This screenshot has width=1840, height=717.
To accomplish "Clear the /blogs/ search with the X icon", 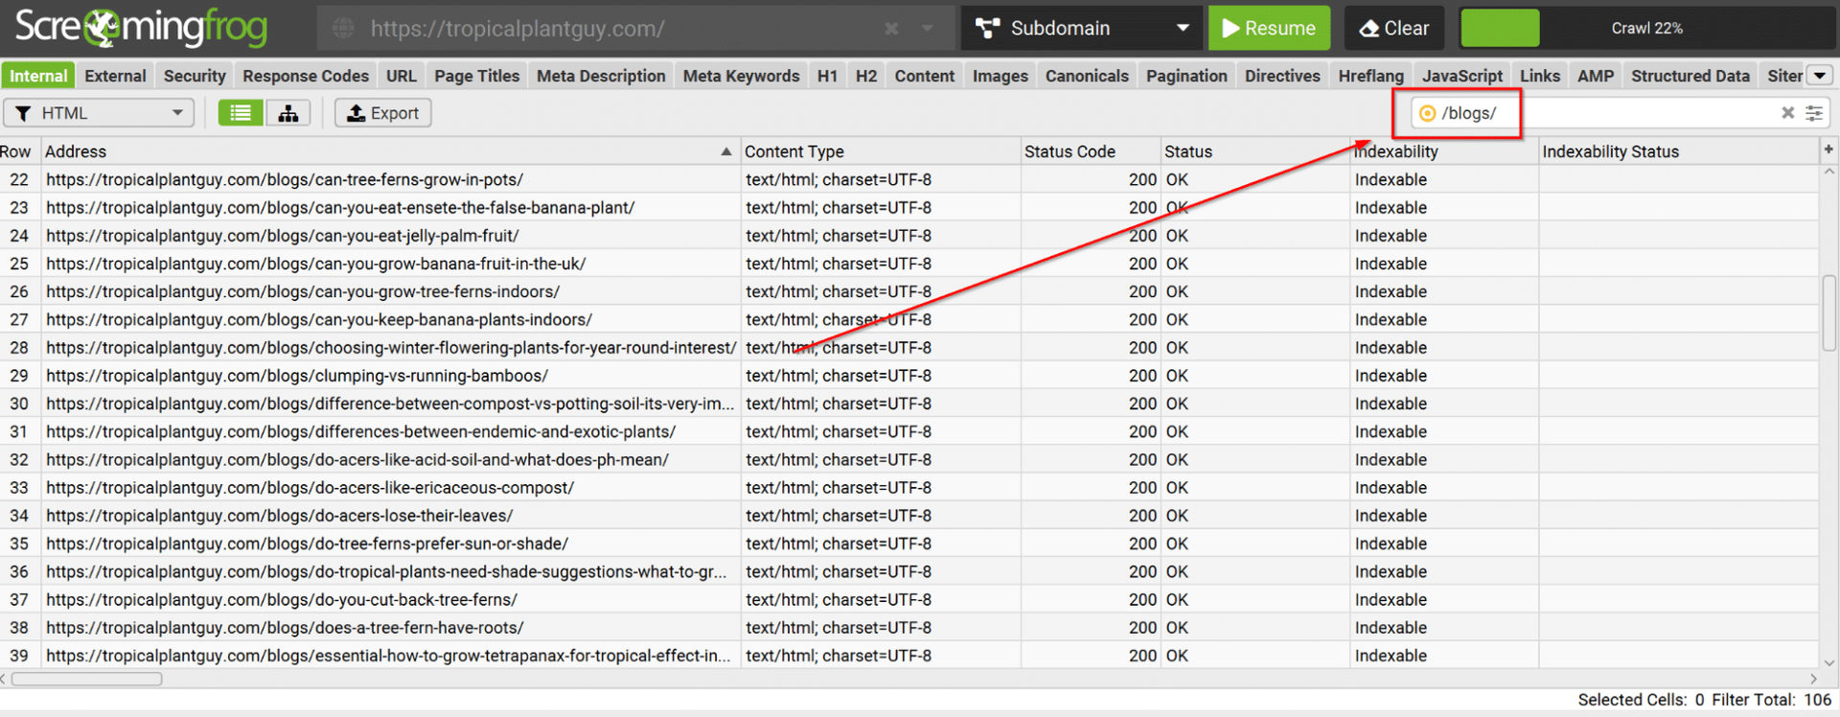I will coord(1787,113).
